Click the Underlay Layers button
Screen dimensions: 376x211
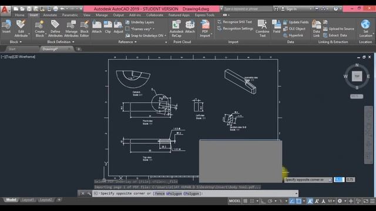140,22
